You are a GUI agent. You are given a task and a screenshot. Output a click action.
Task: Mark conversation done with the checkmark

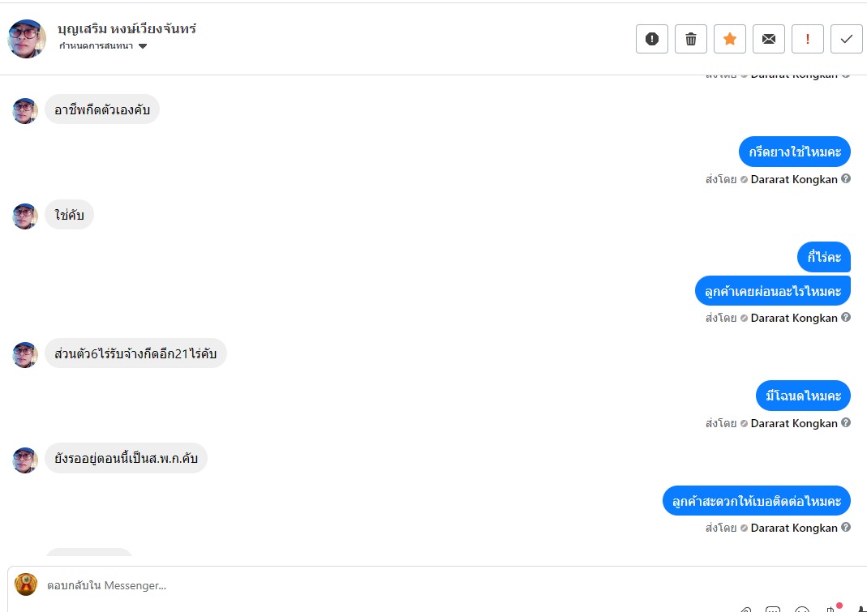pyautogui.click(x=847, y=38)
